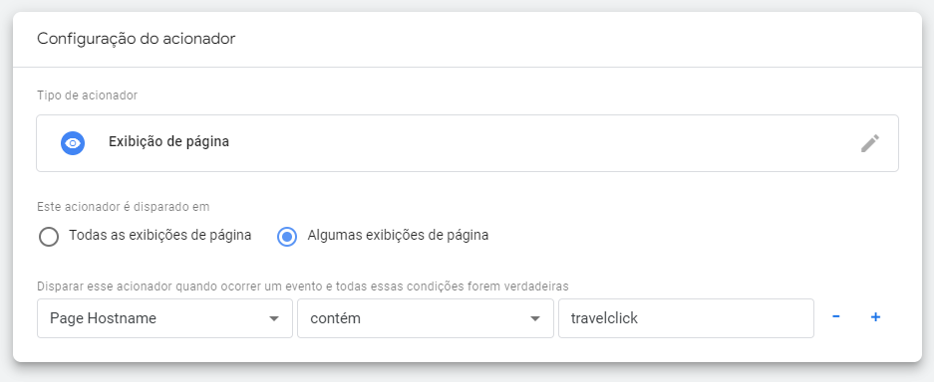Click the 'travelclick' value input field

[686, 318]
